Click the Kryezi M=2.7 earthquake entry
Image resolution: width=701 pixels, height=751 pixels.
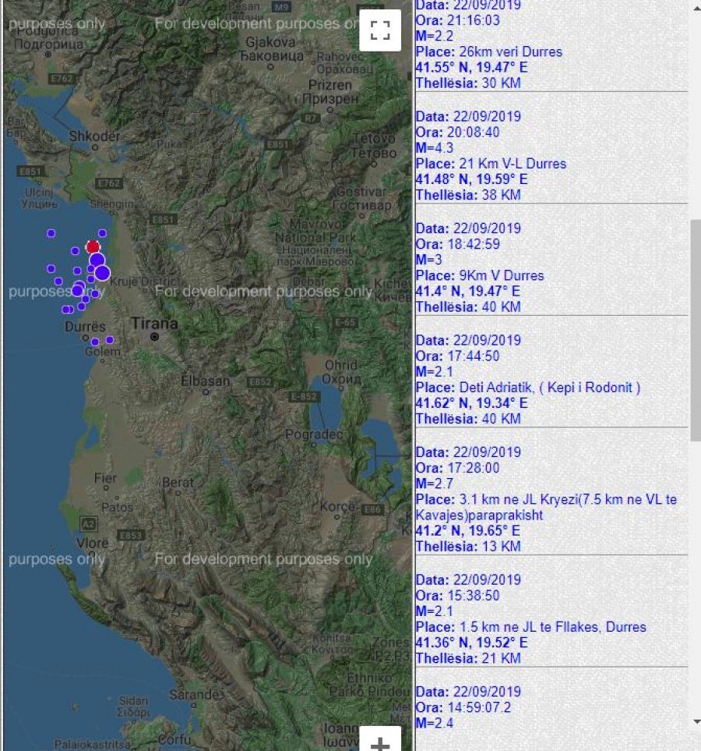tap(545, 499)
